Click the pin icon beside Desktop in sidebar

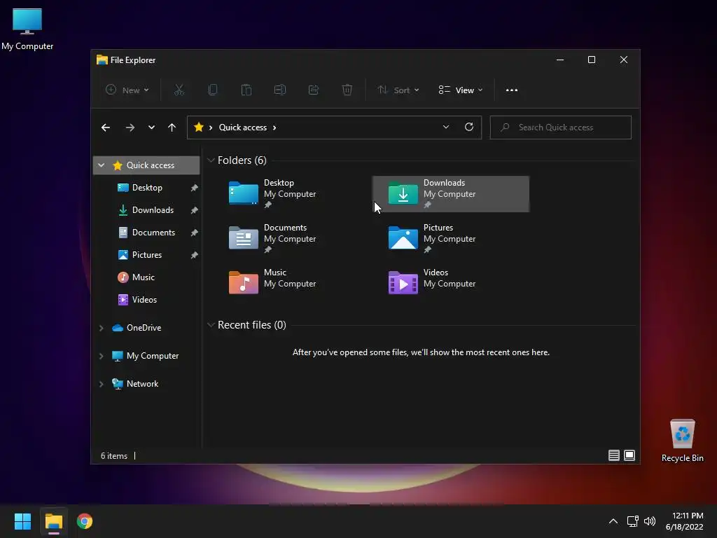[194, 188]
